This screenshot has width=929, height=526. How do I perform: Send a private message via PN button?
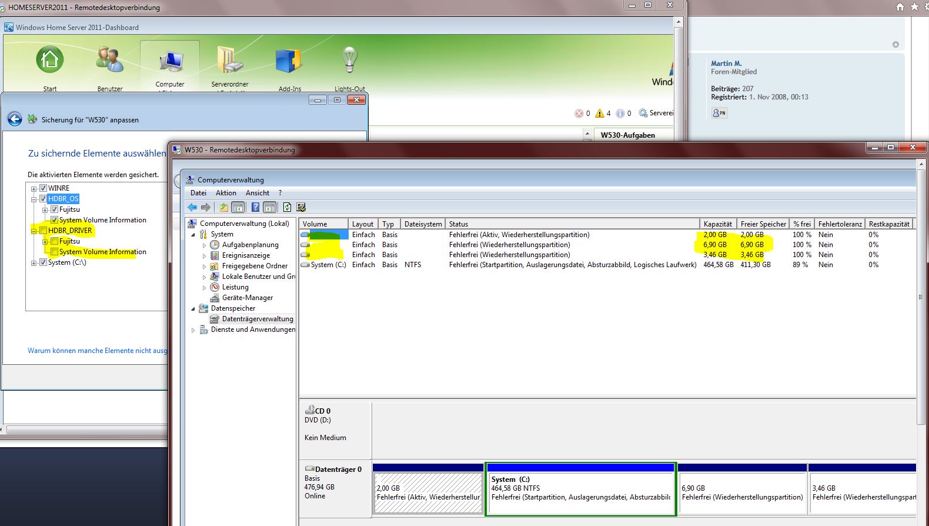(719, 113)
